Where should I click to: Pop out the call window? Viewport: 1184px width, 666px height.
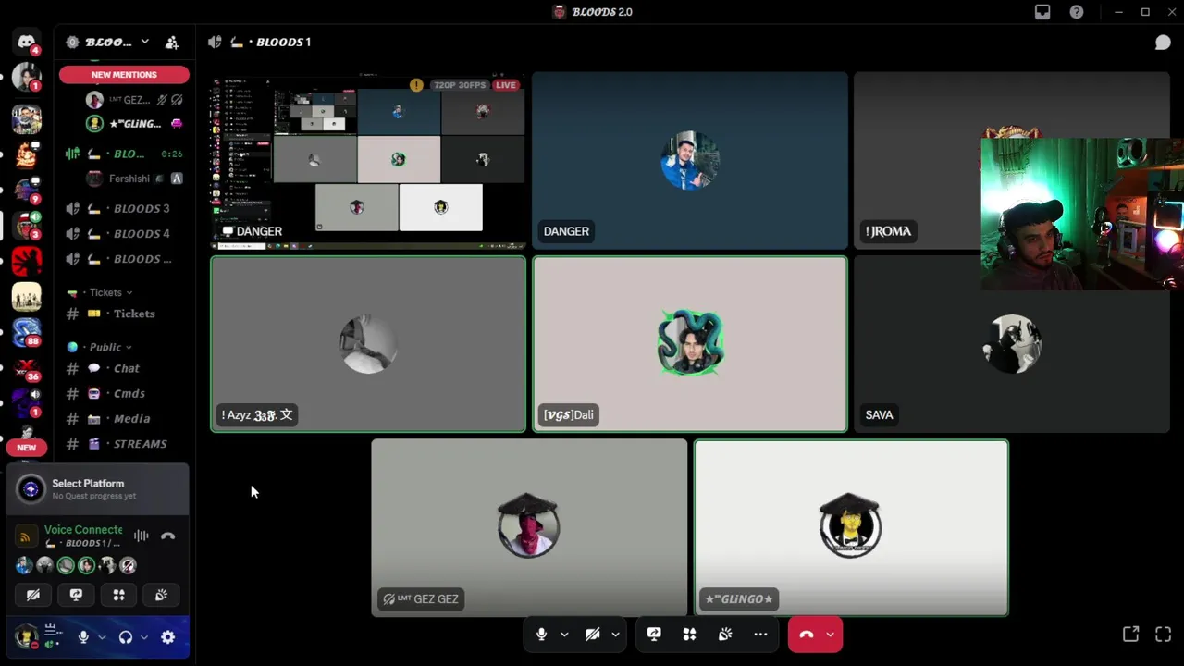click(x=1130, y=634)
